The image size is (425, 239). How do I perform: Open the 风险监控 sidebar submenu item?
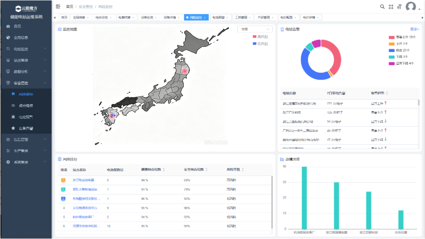tap(26, 94)
